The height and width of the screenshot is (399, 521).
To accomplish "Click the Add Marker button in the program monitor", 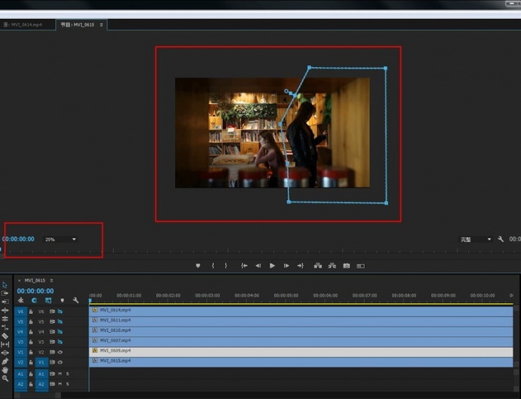I will point(198,265).
